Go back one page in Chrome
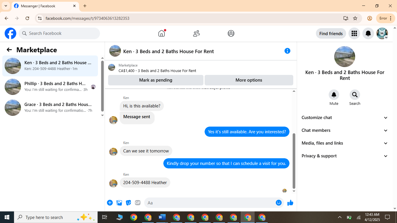This screenshot has height=223, width=397. point(6,18)
